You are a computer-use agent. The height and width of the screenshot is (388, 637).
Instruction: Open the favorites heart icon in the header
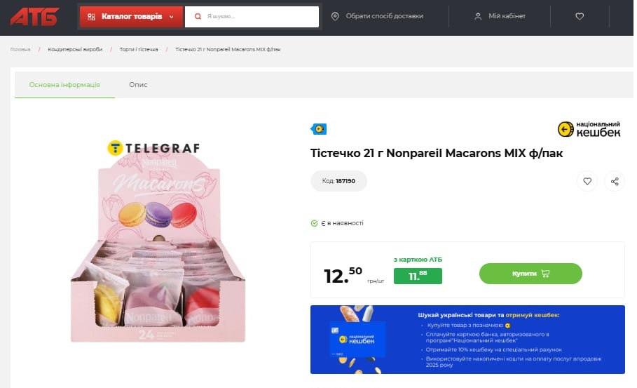pyautogui.click(x=580, y=16)
